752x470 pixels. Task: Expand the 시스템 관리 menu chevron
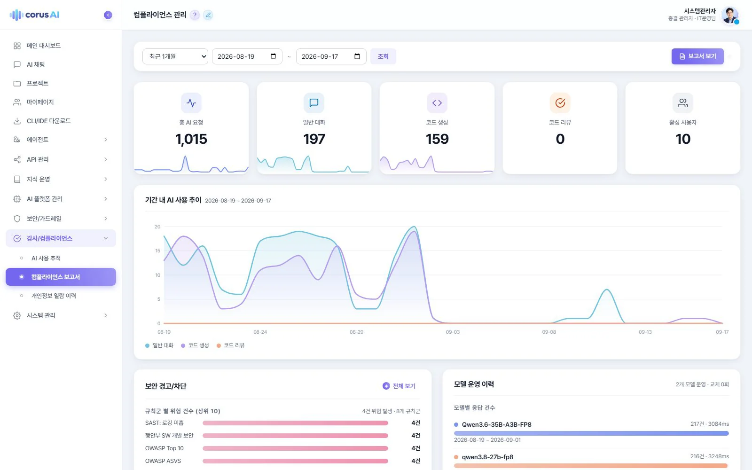pyautogui.click(x=106, y=315)
